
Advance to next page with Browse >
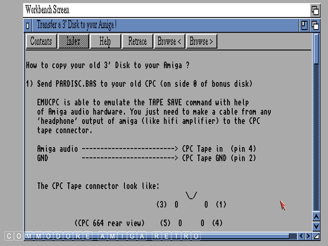[201, 41]
